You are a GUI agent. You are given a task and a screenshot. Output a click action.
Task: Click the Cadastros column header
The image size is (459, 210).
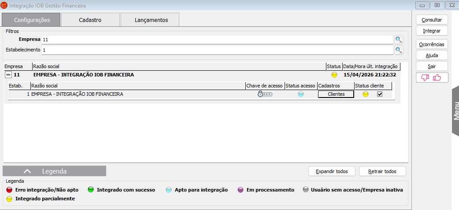(x=336, y=86)
